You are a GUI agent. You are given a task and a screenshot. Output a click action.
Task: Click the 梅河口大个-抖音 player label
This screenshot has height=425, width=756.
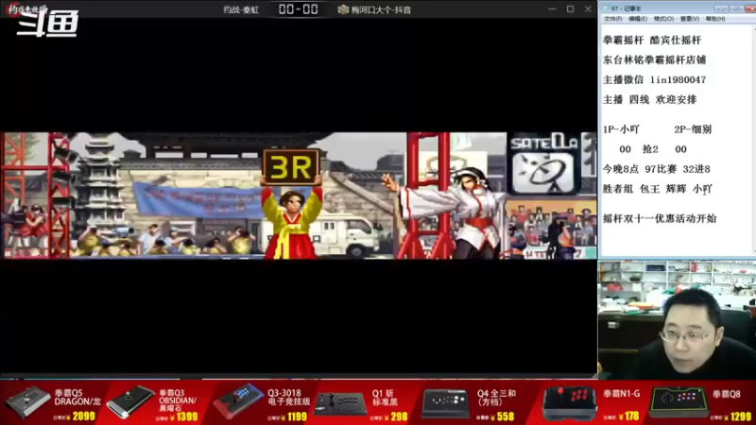tap(381, 9)
